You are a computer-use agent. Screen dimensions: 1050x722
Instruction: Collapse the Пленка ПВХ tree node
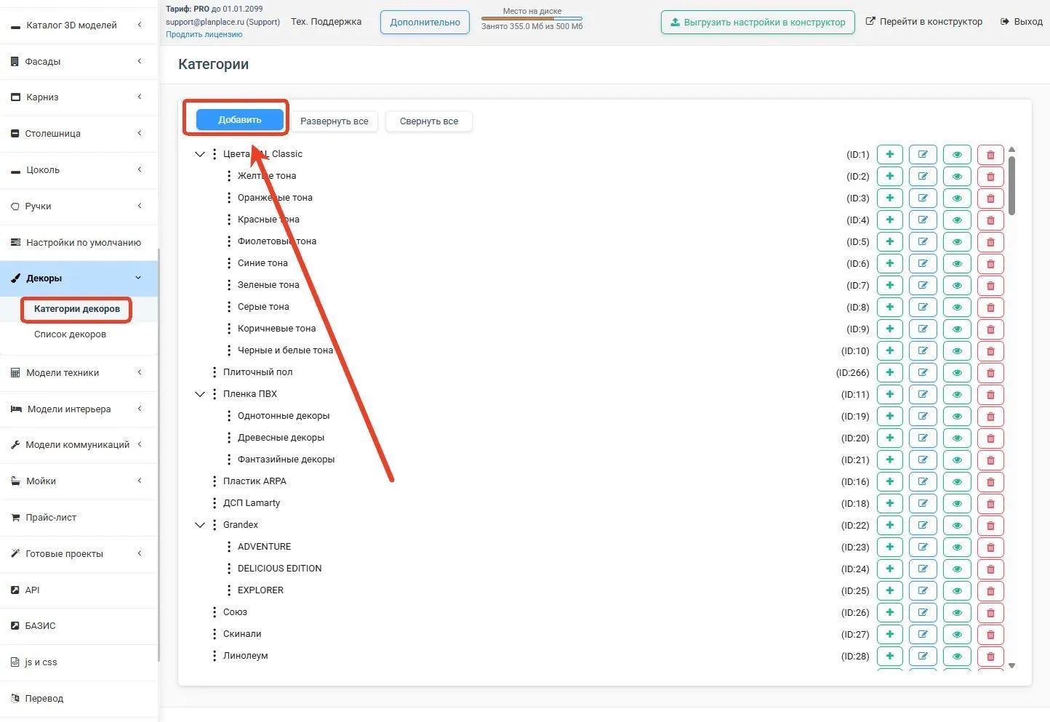(x=200, y=394)
